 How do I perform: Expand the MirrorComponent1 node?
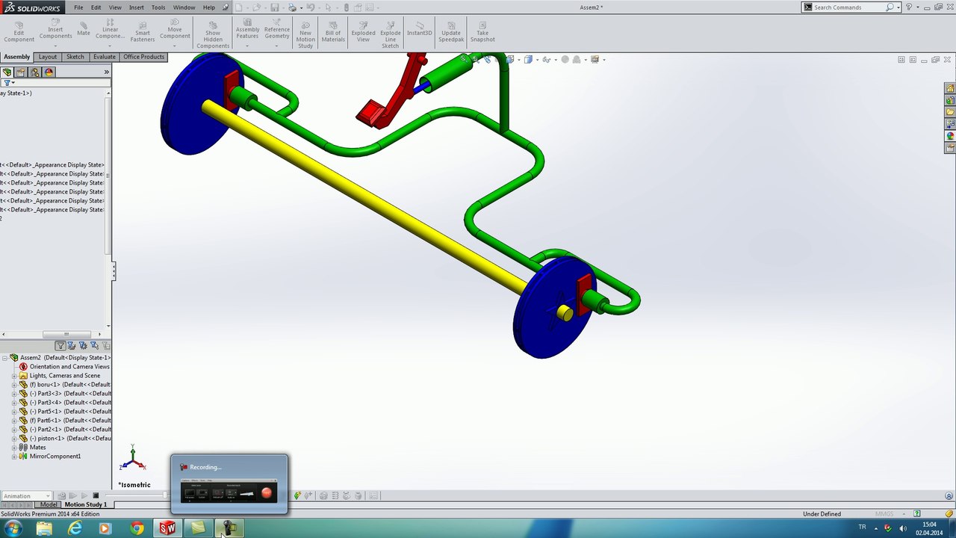coord(14,457)
